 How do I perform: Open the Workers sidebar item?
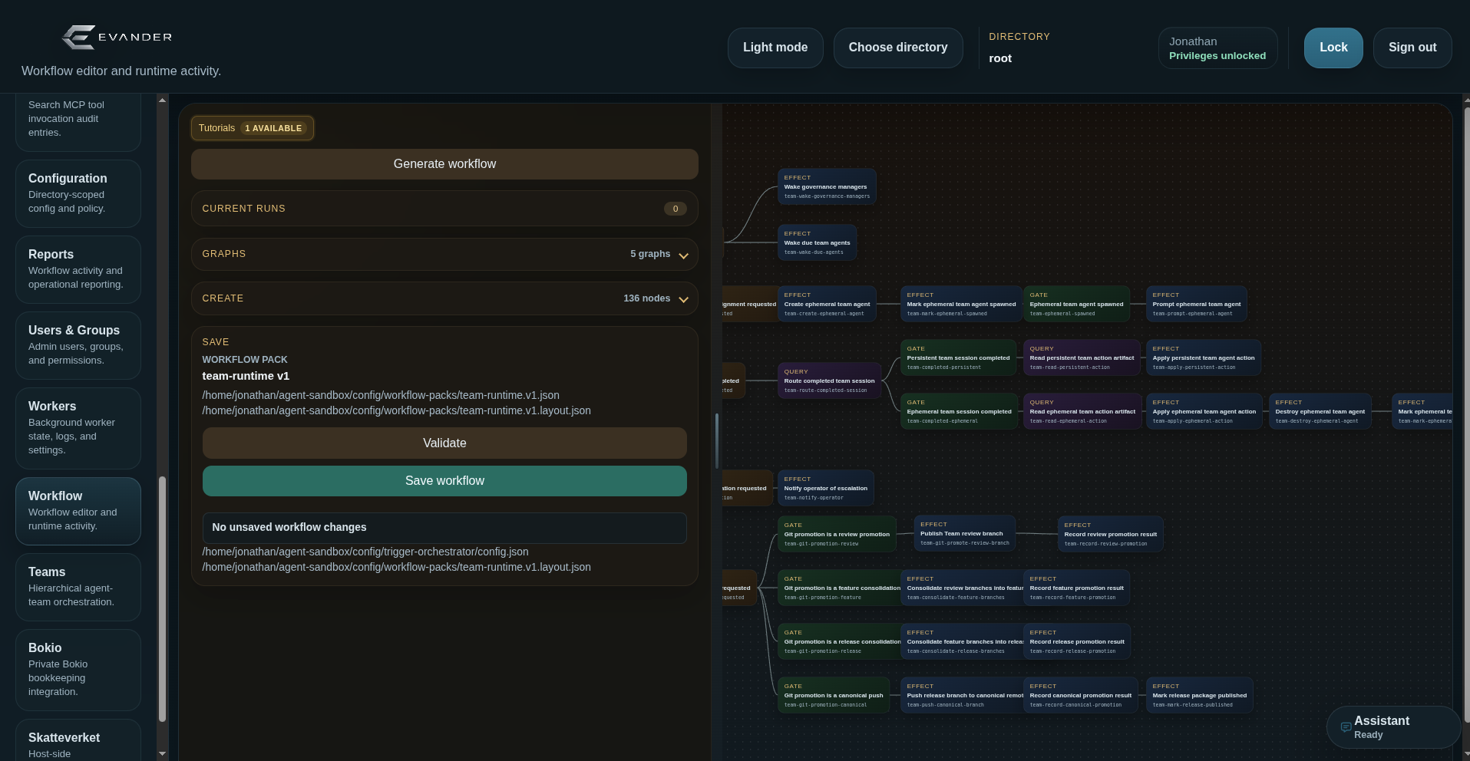(78, 428)
